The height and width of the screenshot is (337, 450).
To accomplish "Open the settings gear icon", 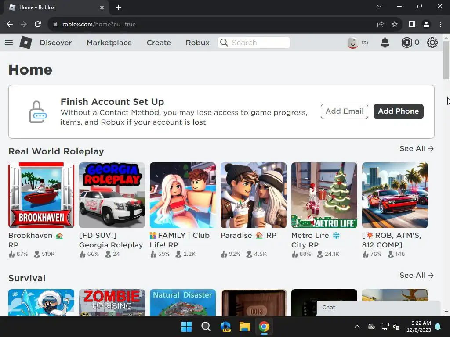I will pos(432,43).
